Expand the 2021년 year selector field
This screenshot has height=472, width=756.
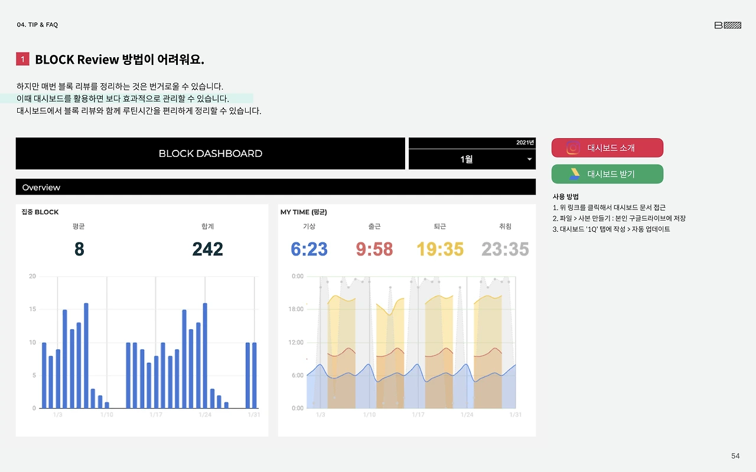pyautogui.click(x=471, y=143)
